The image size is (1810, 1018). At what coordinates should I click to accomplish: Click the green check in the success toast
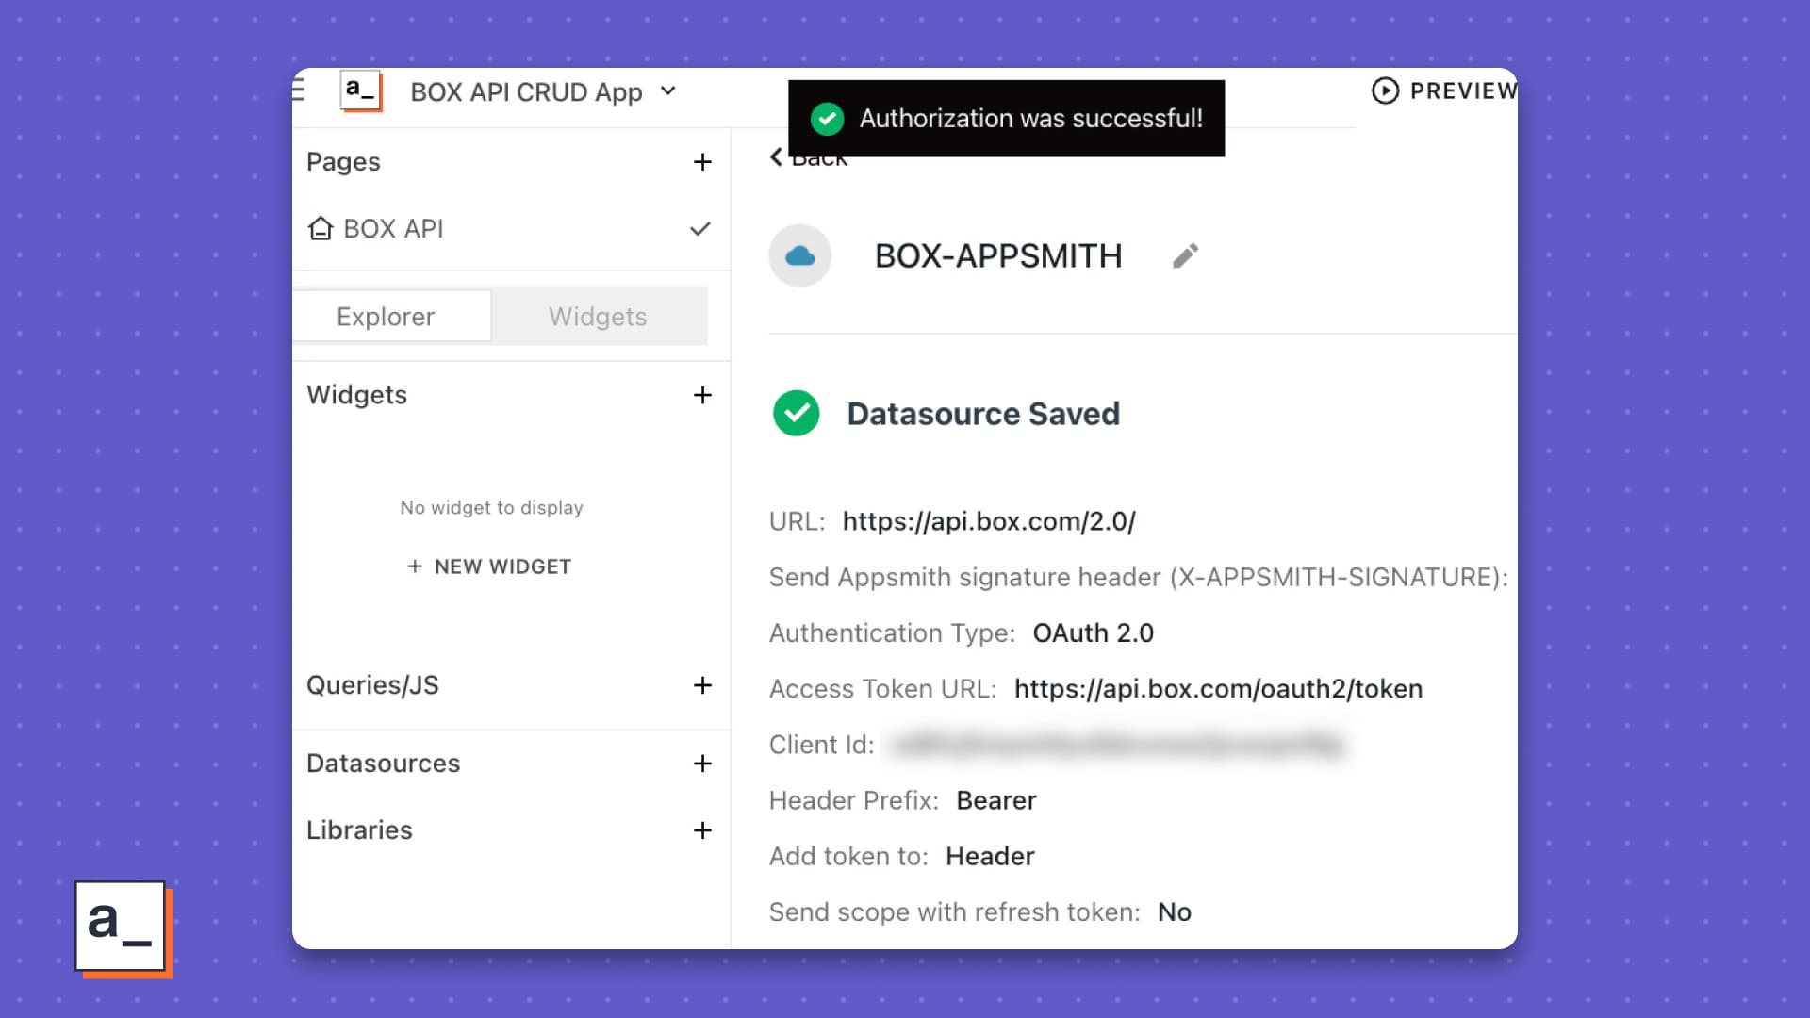(x=827, y=119)
